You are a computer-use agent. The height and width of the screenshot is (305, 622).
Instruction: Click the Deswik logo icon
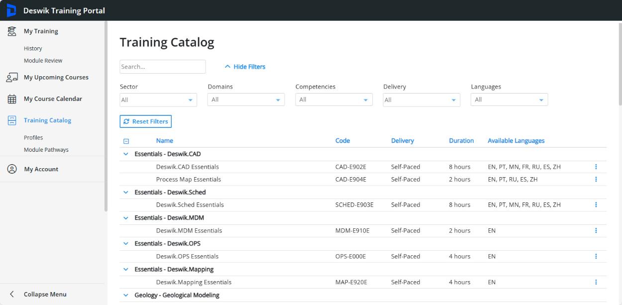[x=11, y=10]
